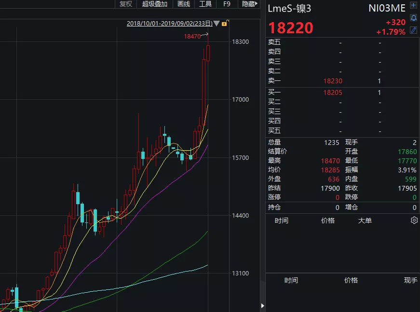Click the 最高 value 18470 in quote panel
420x312 pixels.
(330, 161)
